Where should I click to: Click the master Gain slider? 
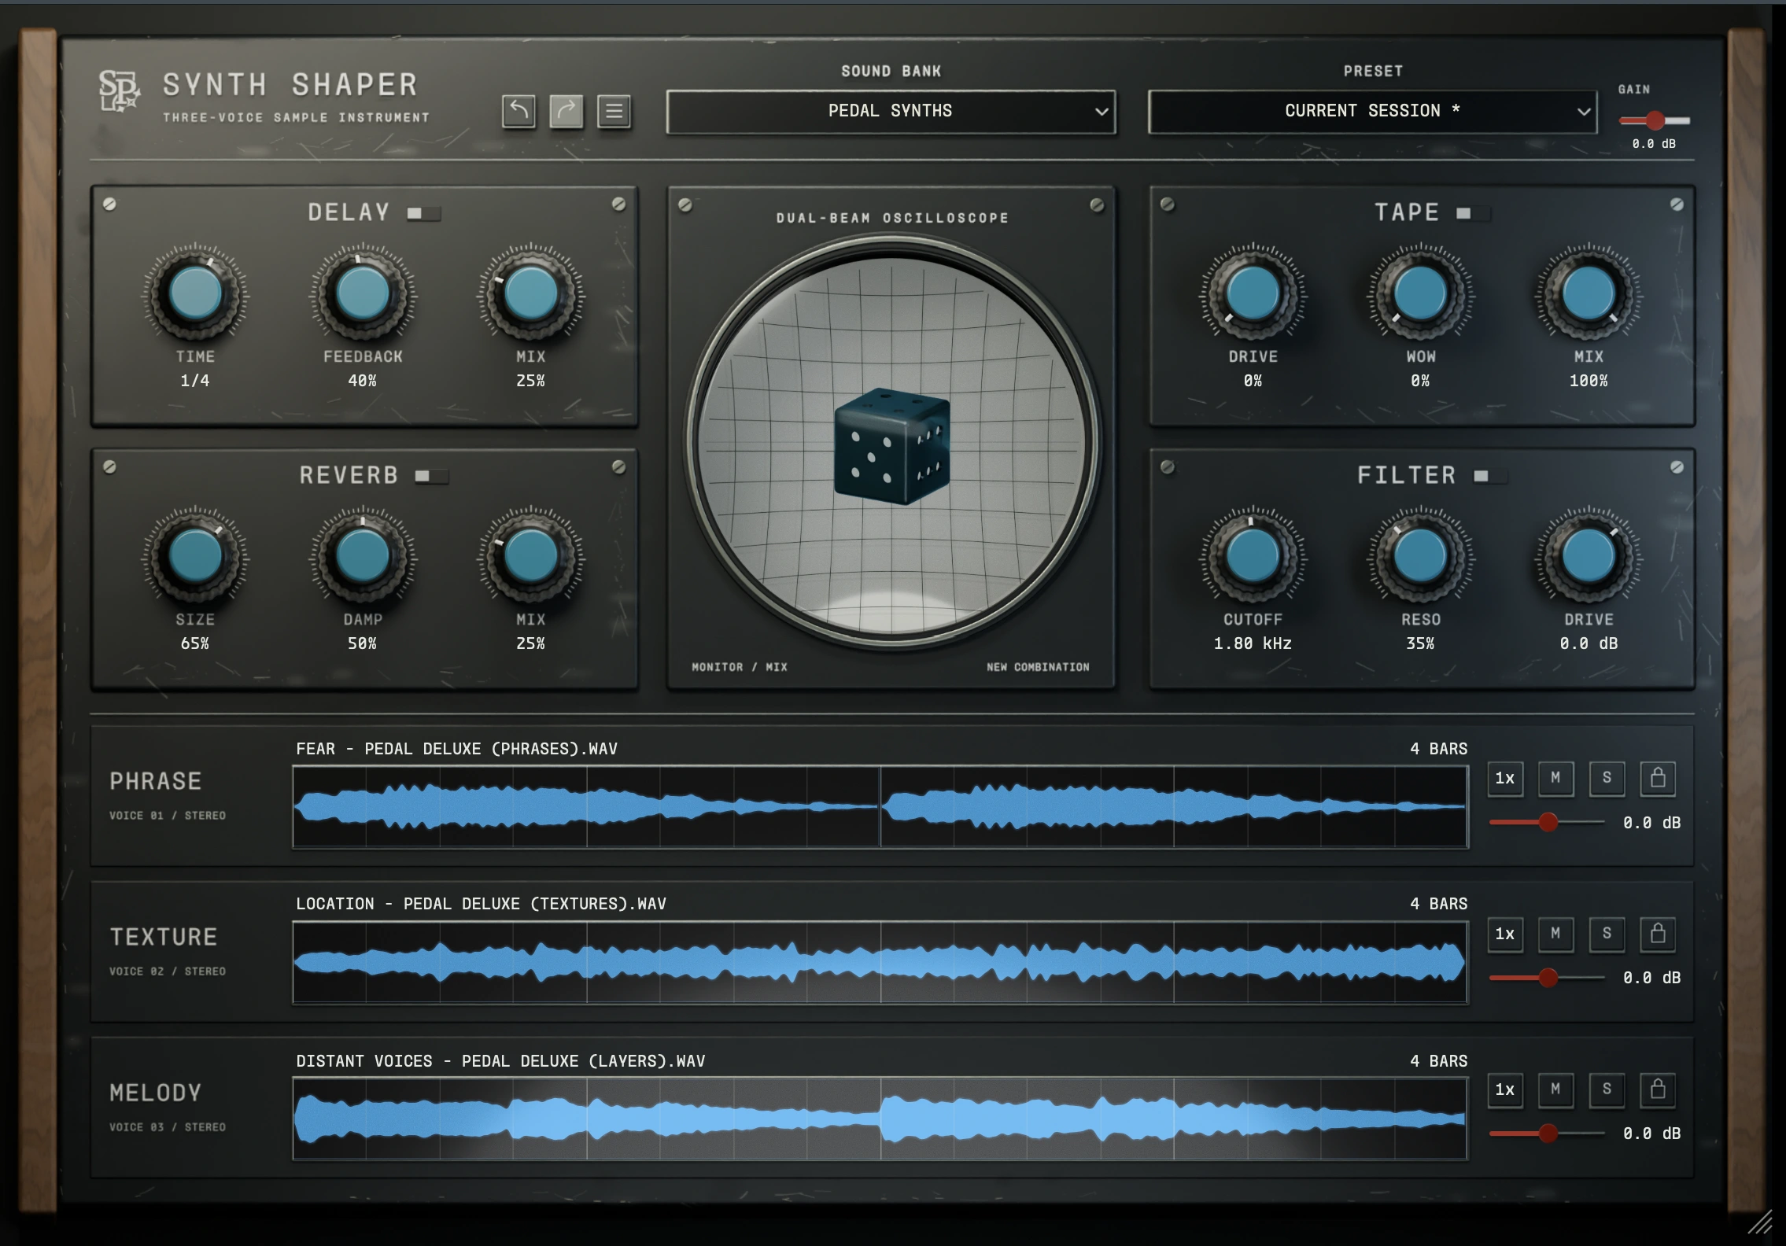pyautogui.click(x=1654, y=120)
